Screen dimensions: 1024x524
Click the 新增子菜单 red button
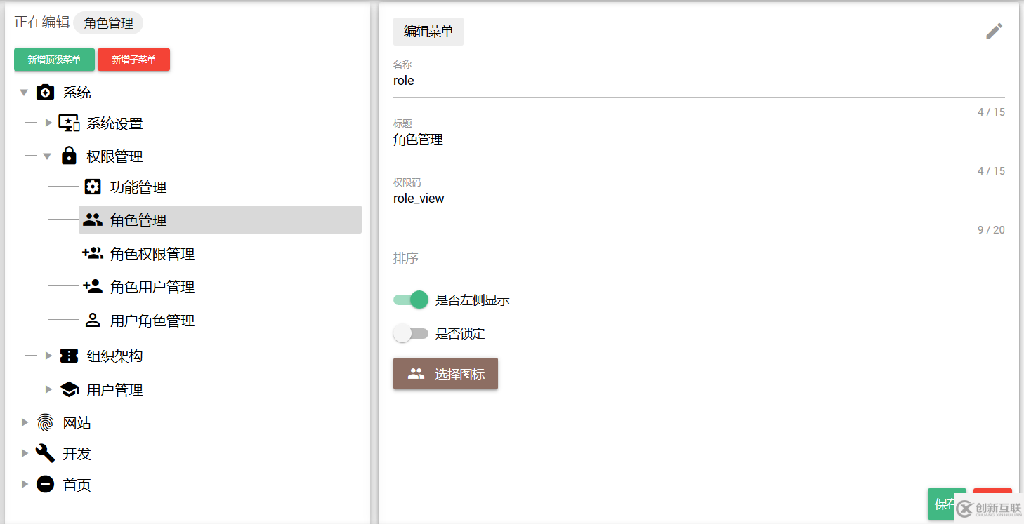click(133, 60)
